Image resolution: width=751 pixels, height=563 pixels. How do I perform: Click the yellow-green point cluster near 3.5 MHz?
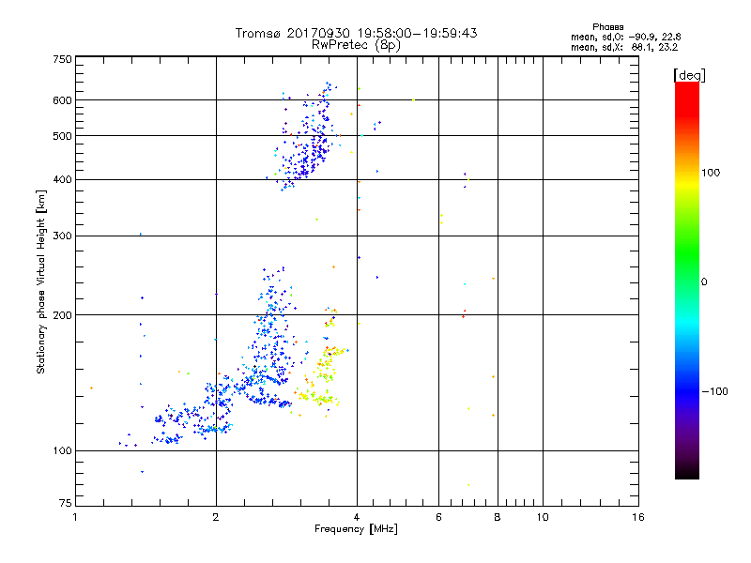pyautogui.click(x=323, y=376)
